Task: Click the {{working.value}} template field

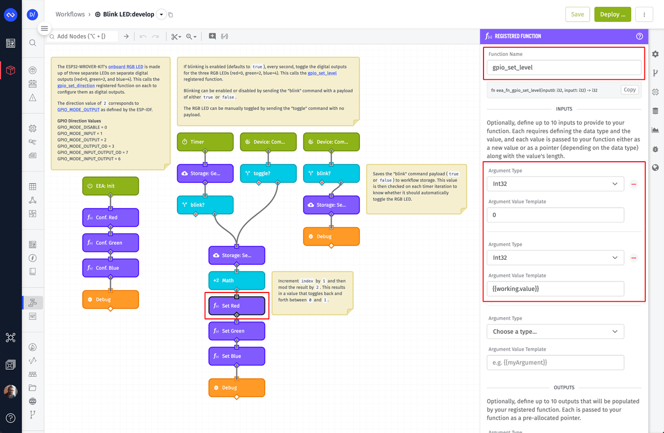Action: (x=555, y=288)
